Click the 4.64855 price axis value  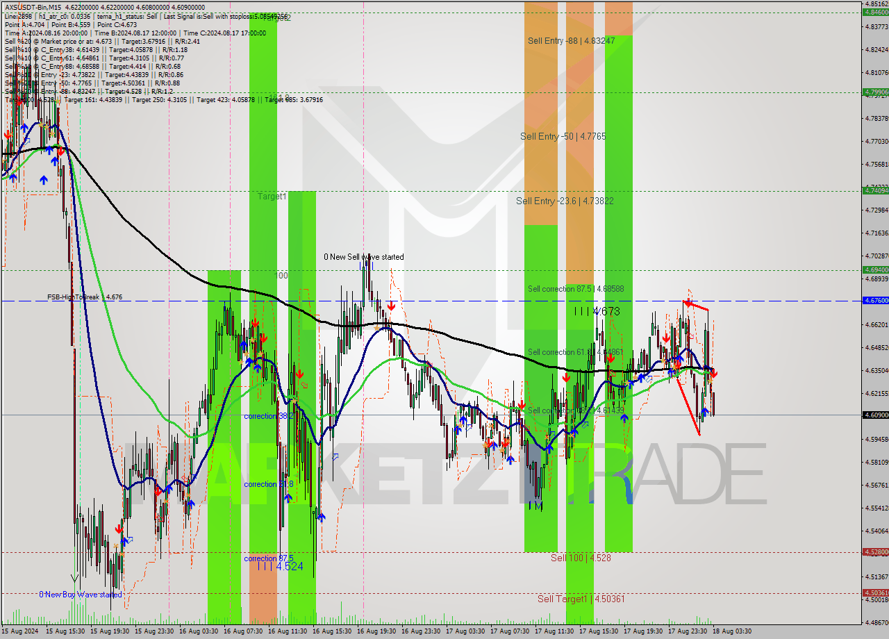pyautogui.click(x=876, y=347)
